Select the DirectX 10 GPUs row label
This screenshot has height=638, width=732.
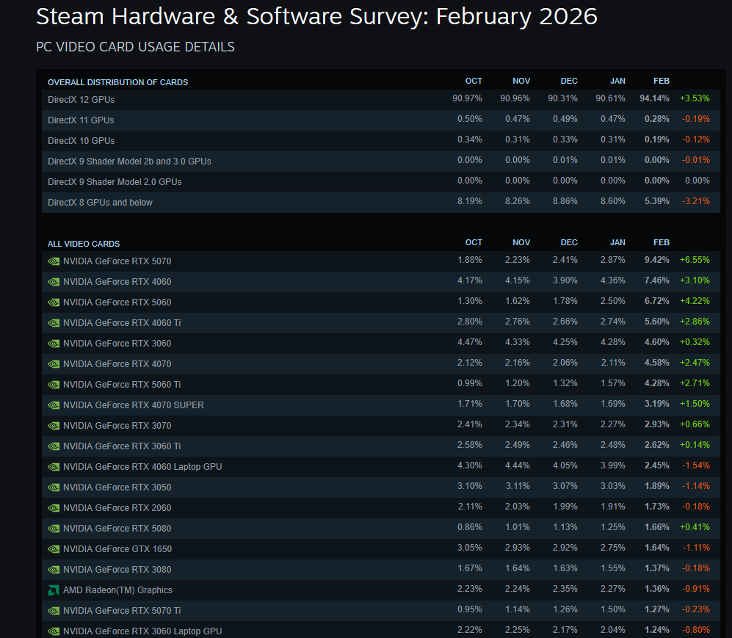pos(81,140)
